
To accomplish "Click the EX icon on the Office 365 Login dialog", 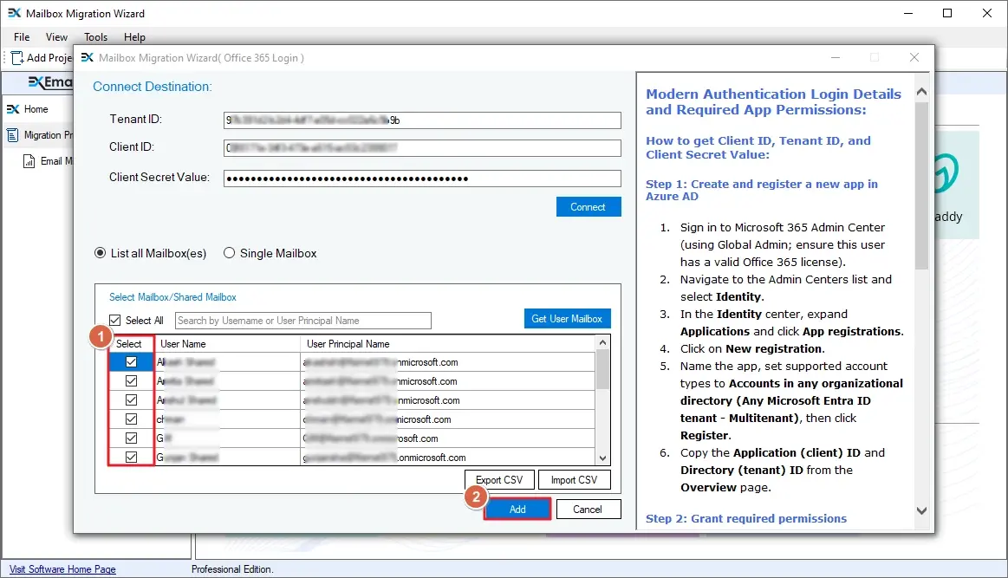I will click(x=87, y=57).
